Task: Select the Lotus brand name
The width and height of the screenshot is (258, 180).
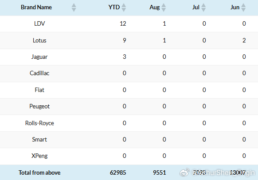Action: click(39, 40)
